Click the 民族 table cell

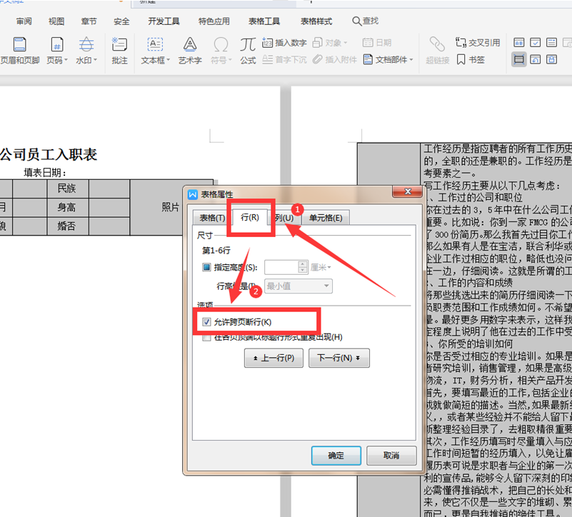[x=68, y=189]
